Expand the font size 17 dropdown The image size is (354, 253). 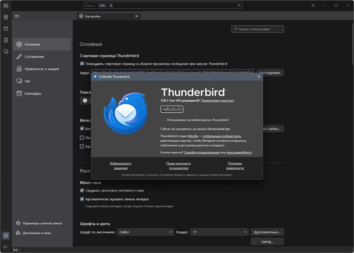tap(219, 232)
